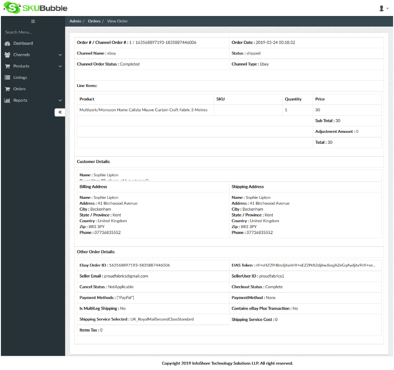Click the Customer Details inner scroll panel
Viewport: 394px width, 370px height.
(x=229, y=175)
